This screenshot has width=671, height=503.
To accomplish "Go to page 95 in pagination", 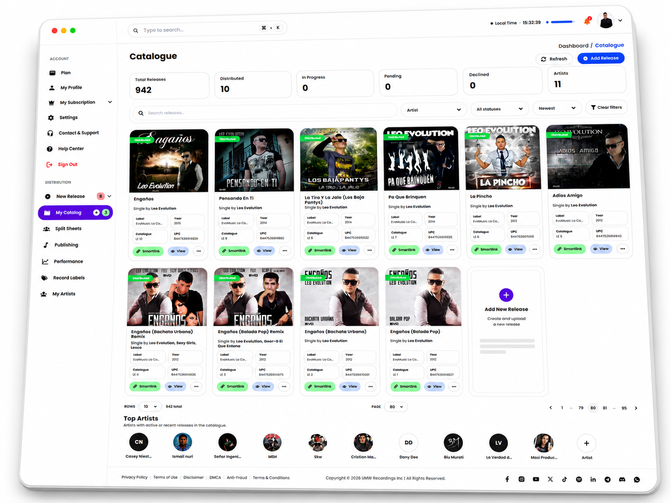I will [624, 408].
